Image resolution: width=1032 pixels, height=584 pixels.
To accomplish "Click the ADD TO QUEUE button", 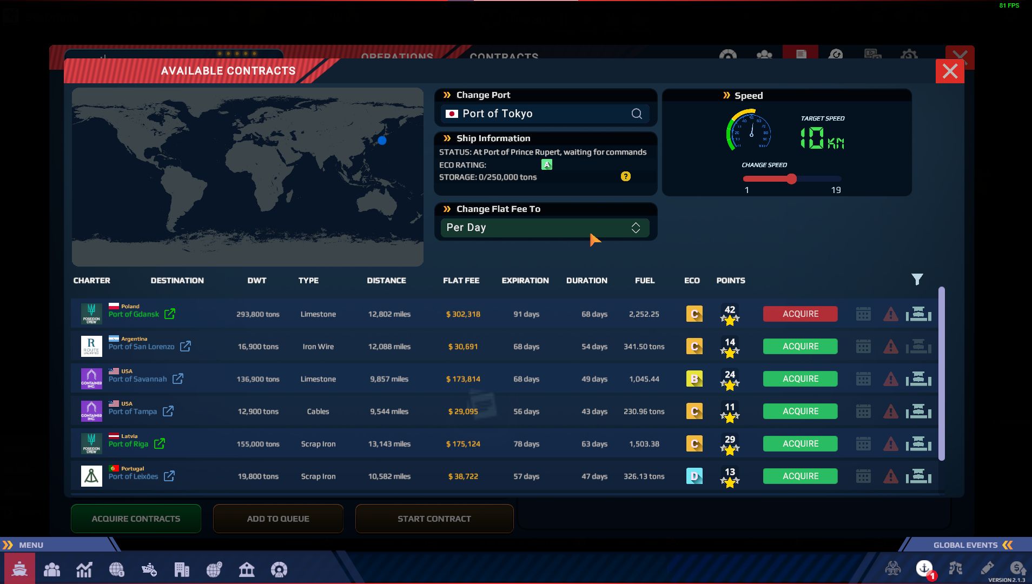I will coord(278,519).
